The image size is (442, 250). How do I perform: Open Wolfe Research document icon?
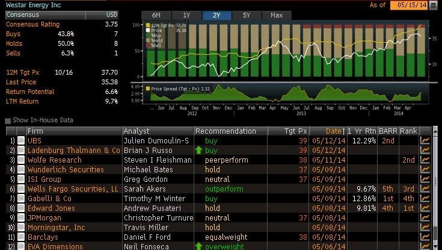pos(21,160)
